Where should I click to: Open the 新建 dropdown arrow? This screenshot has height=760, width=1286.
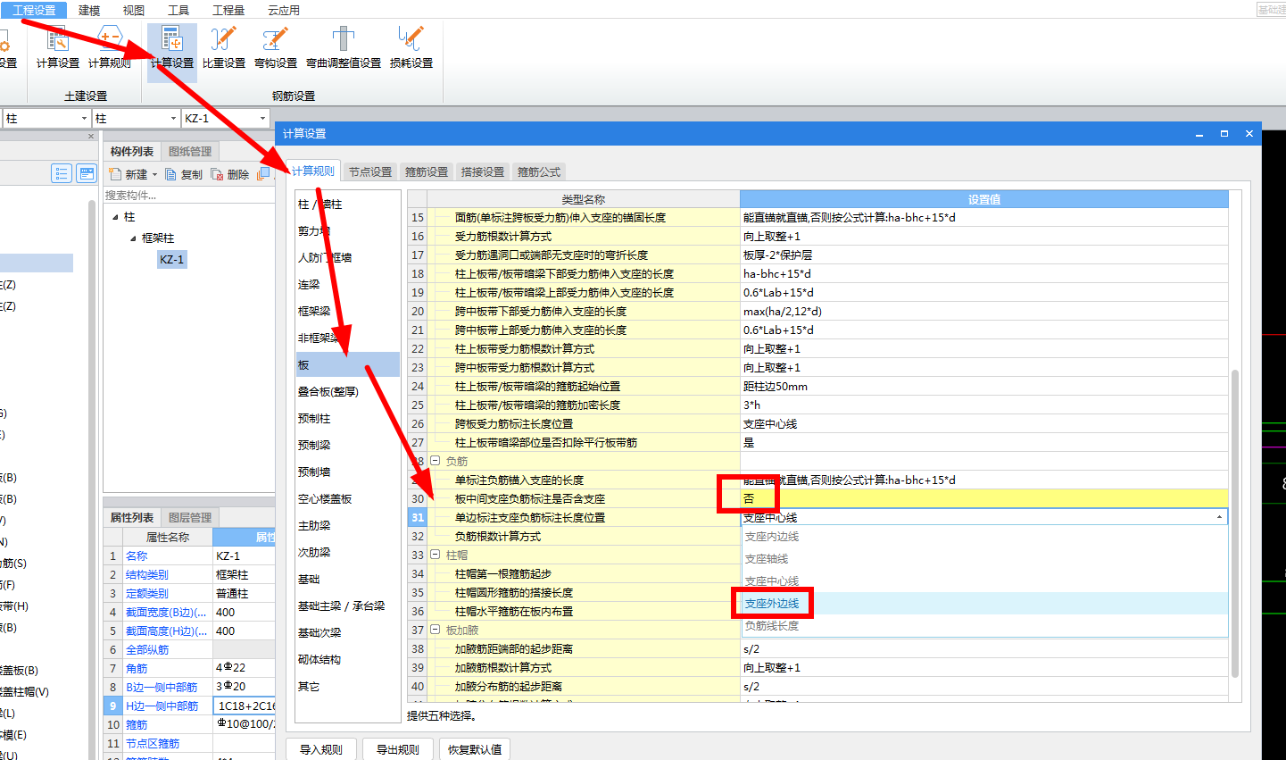[154, 175]
